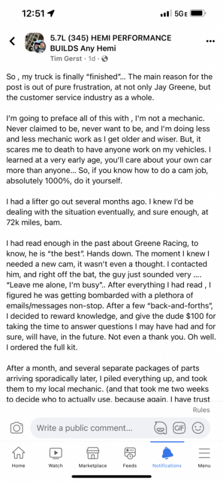Image resolution: width=223 pixels, height=482 pixels.
Task: Open the Marketplace tab
Action: [x=93, y=457]
